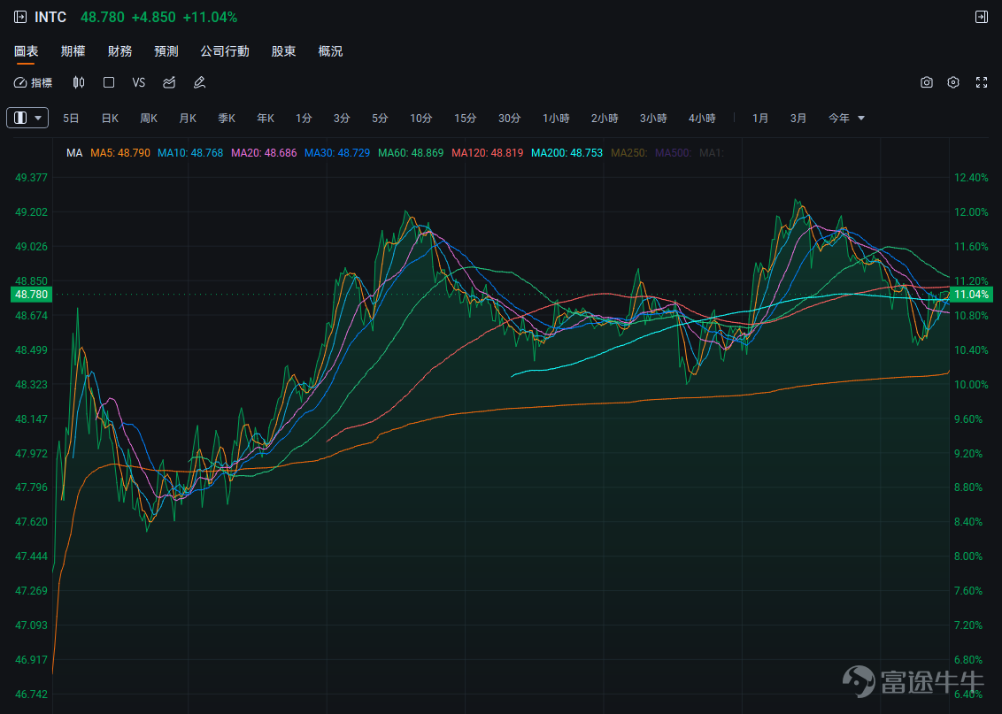This screenshot has height=714, width=1002.
Task: Switch to the 1分 interval
Action: point(304,119)
